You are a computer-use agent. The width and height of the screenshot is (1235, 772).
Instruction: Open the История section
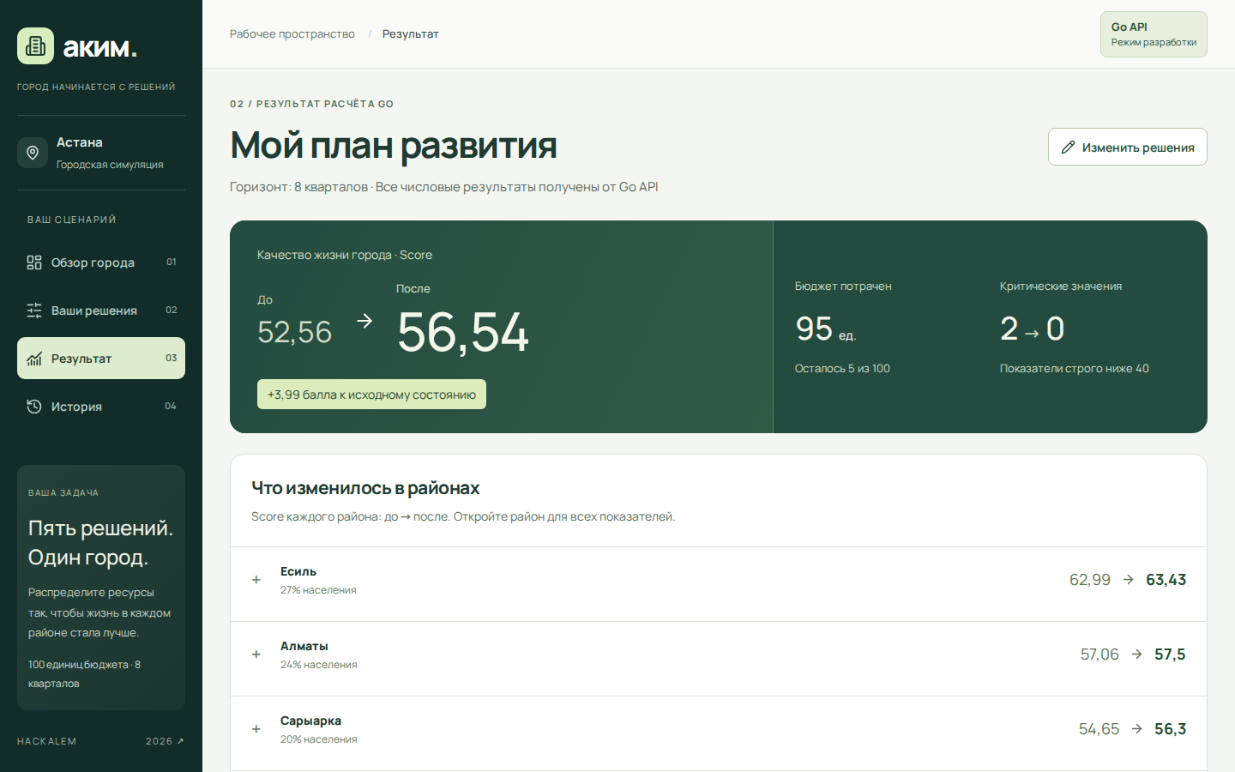click(101, 407)
